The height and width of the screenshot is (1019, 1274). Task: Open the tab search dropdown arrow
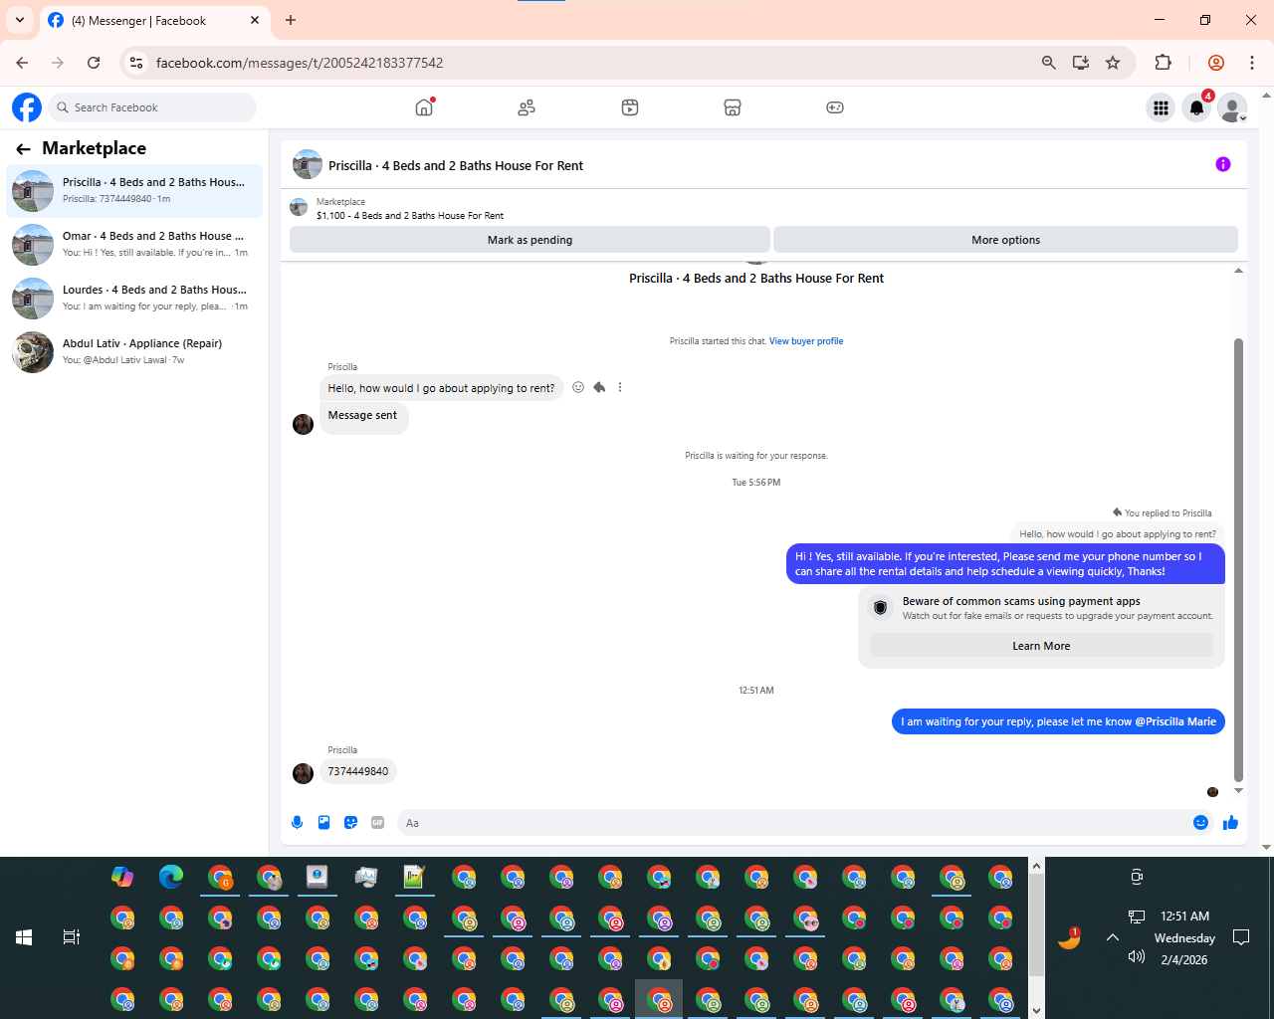[x=20, y=20]
